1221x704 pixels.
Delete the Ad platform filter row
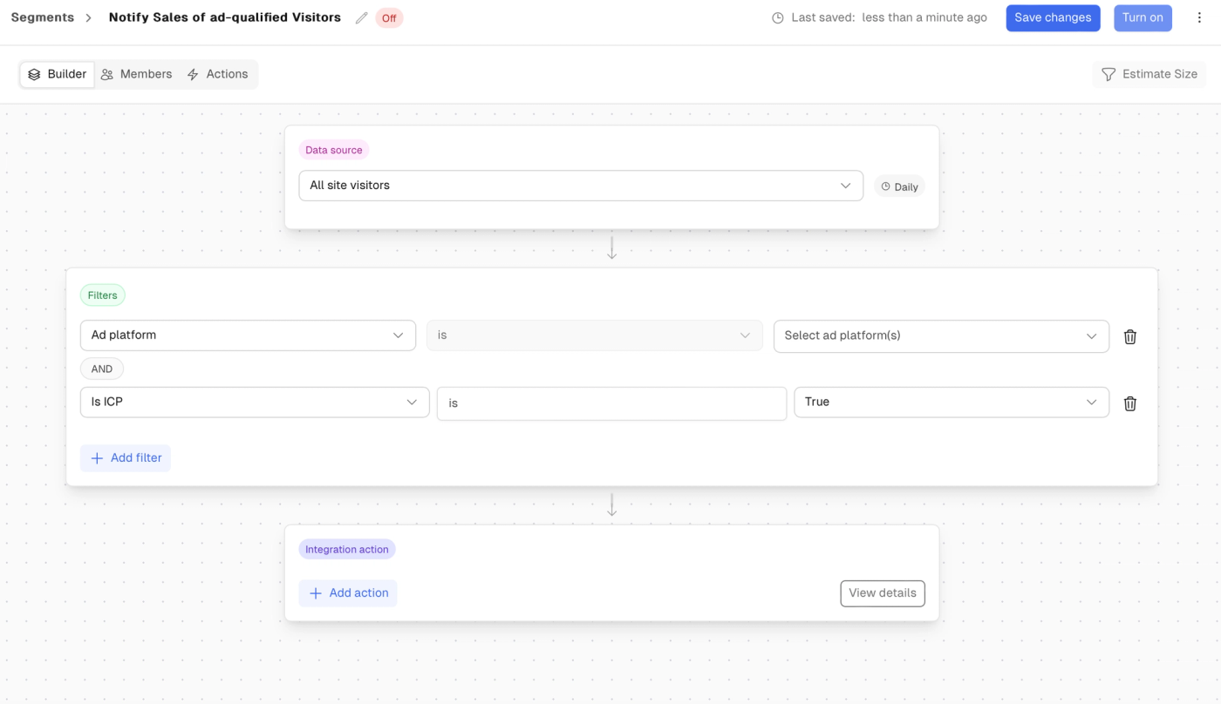pyautogui.click(x=1130, y=336)
